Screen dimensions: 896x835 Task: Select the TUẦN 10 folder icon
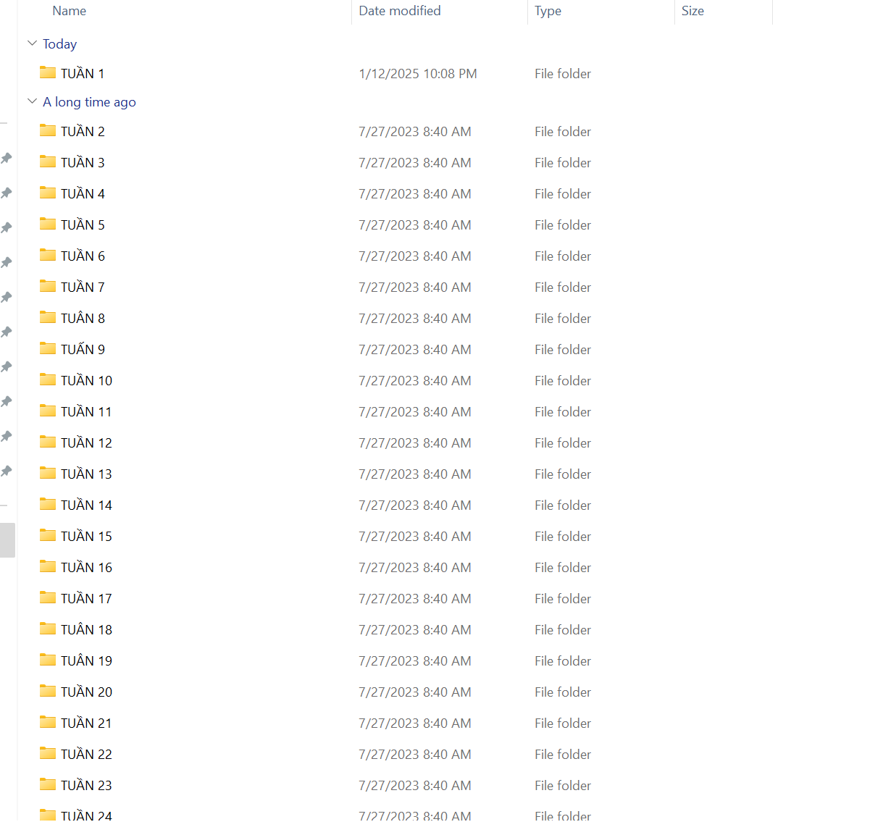click(48, 379)
